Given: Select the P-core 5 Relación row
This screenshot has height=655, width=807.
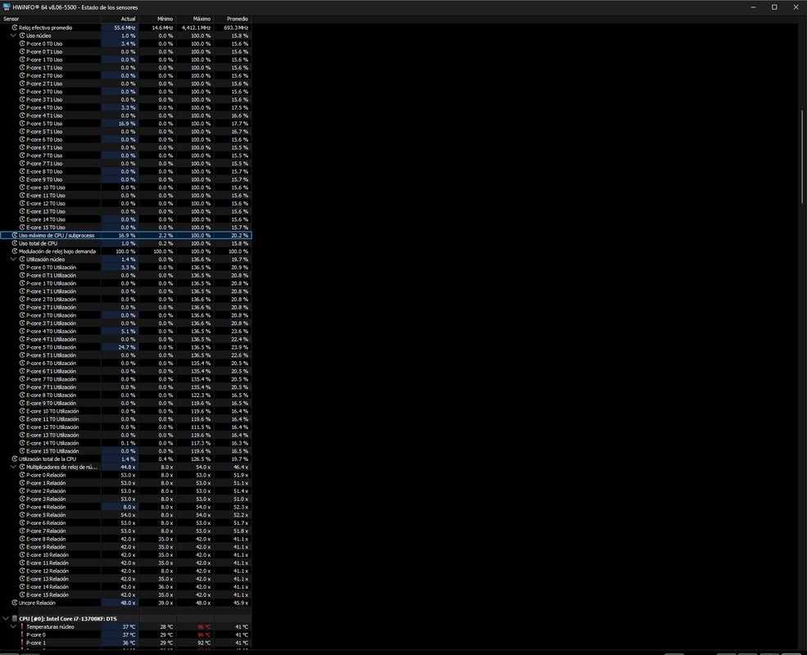Looking at the screenshot, I should point(125,515).
